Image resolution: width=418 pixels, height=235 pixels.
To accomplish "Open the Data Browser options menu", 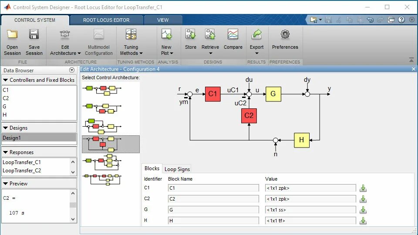I will pyautogui.click(x=72, y=70).
